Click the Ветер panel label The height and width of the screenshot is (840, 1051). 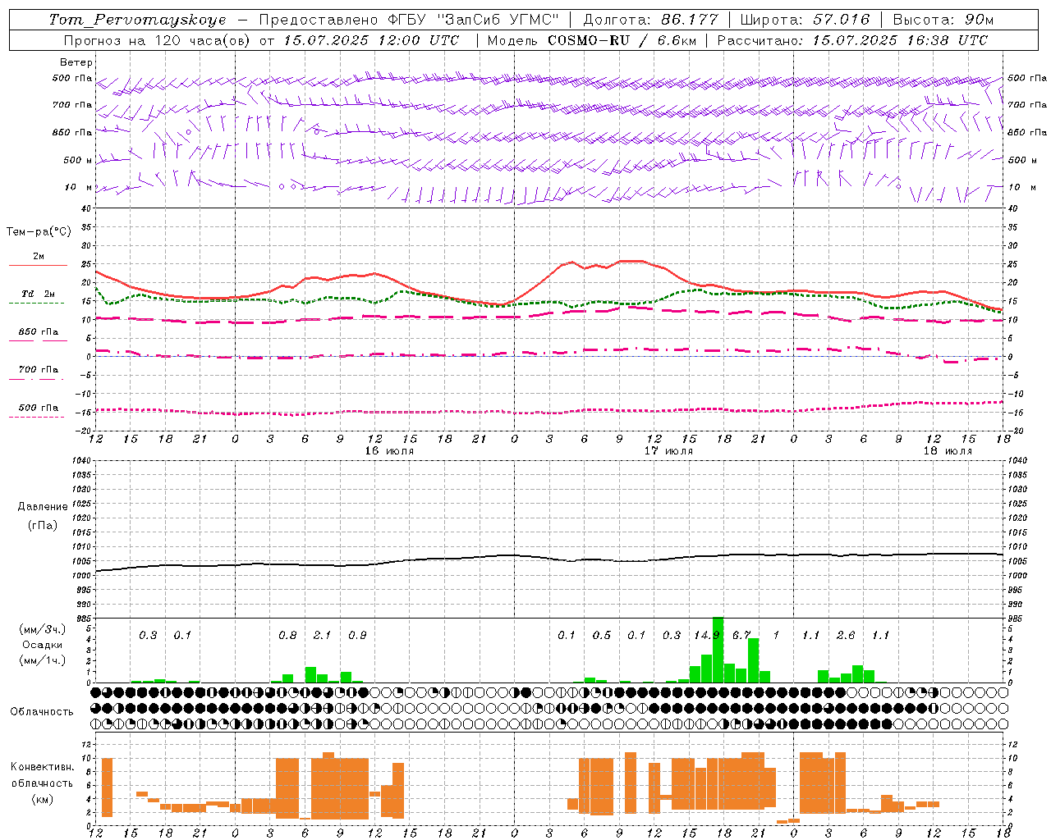tap(76, 62)
